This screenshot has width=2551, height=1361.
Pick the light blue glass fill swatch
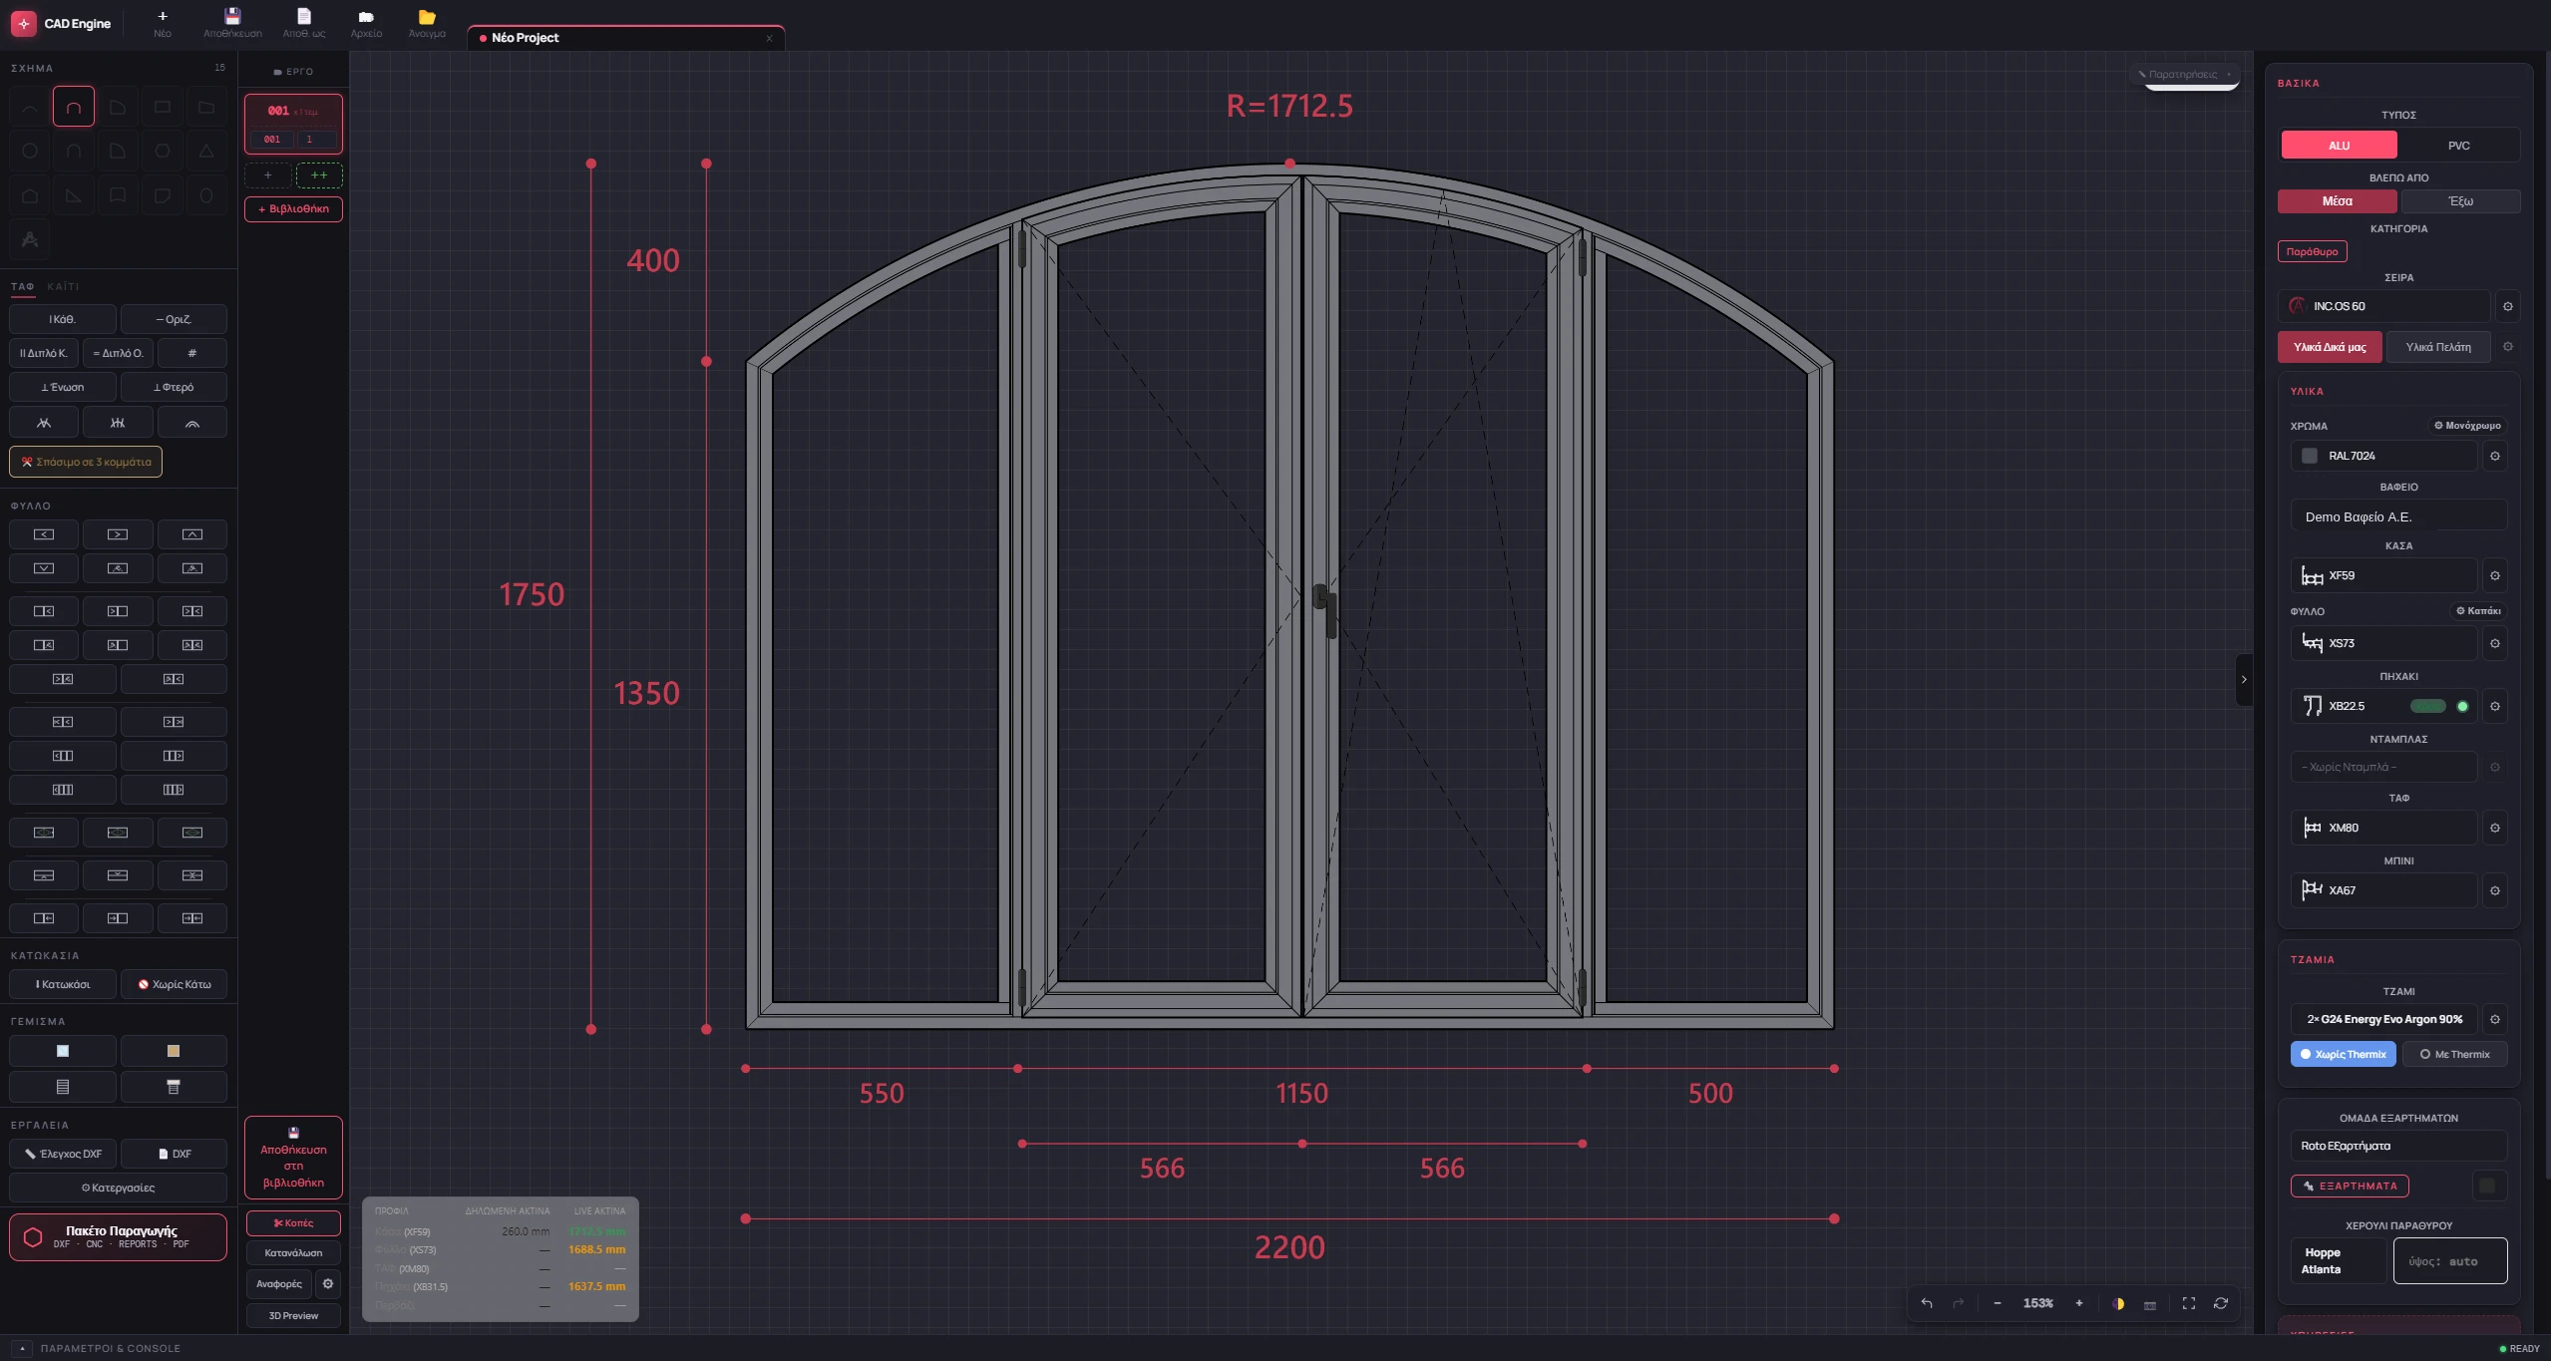pos(63,1051)
